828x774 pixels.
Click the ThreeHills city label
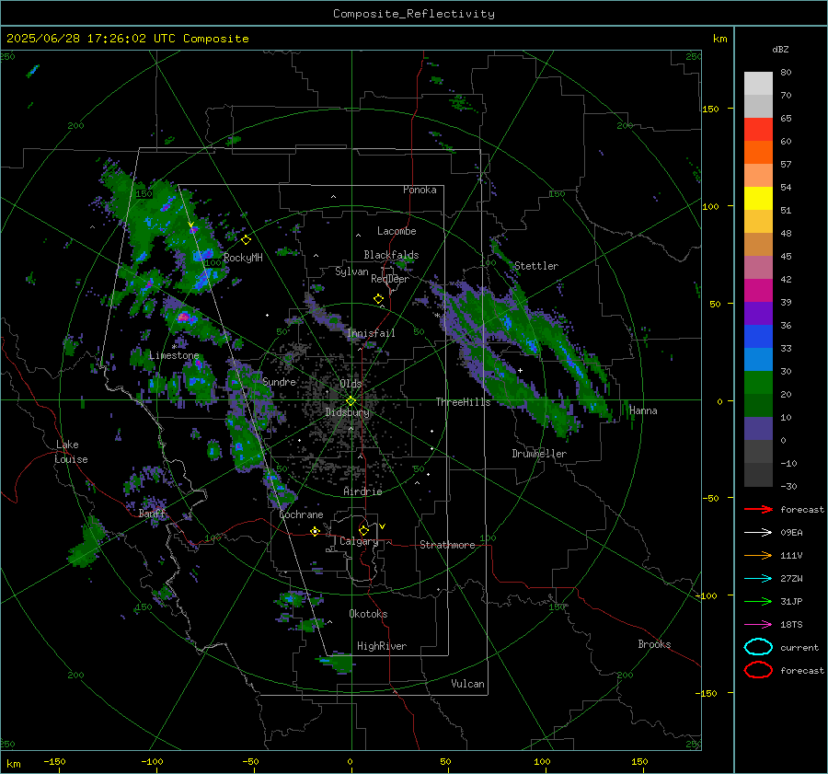(x=463, y=402)
